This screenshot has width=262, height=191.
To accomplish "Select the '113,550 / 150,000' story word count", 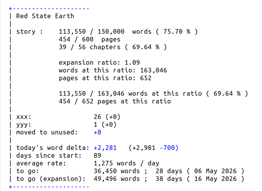I will click(92, 32).
